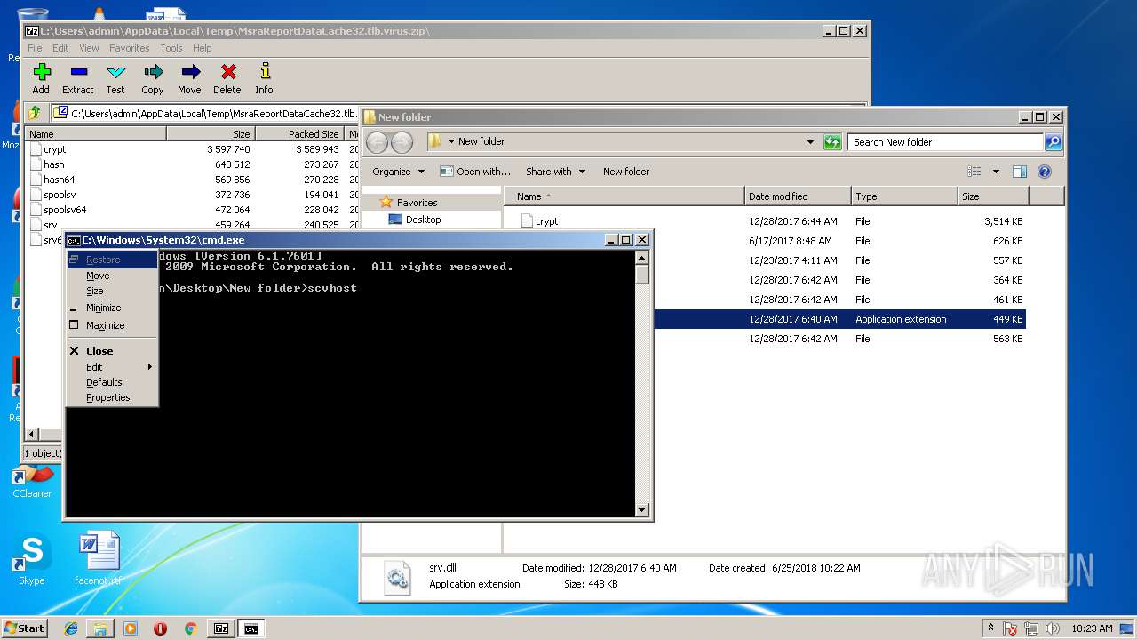
Task: Sort Explorer files by Size column
Action: coord(993,196)
